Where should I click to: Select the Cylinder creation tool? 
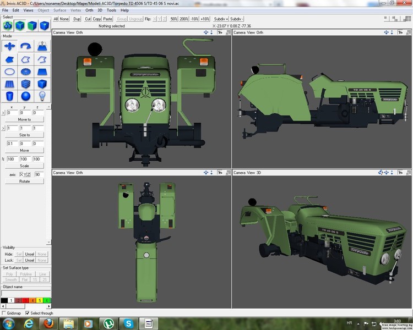9,96
